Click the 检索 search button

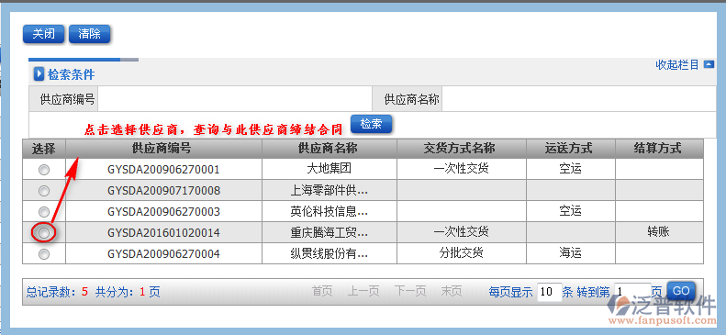pos(372,124)
